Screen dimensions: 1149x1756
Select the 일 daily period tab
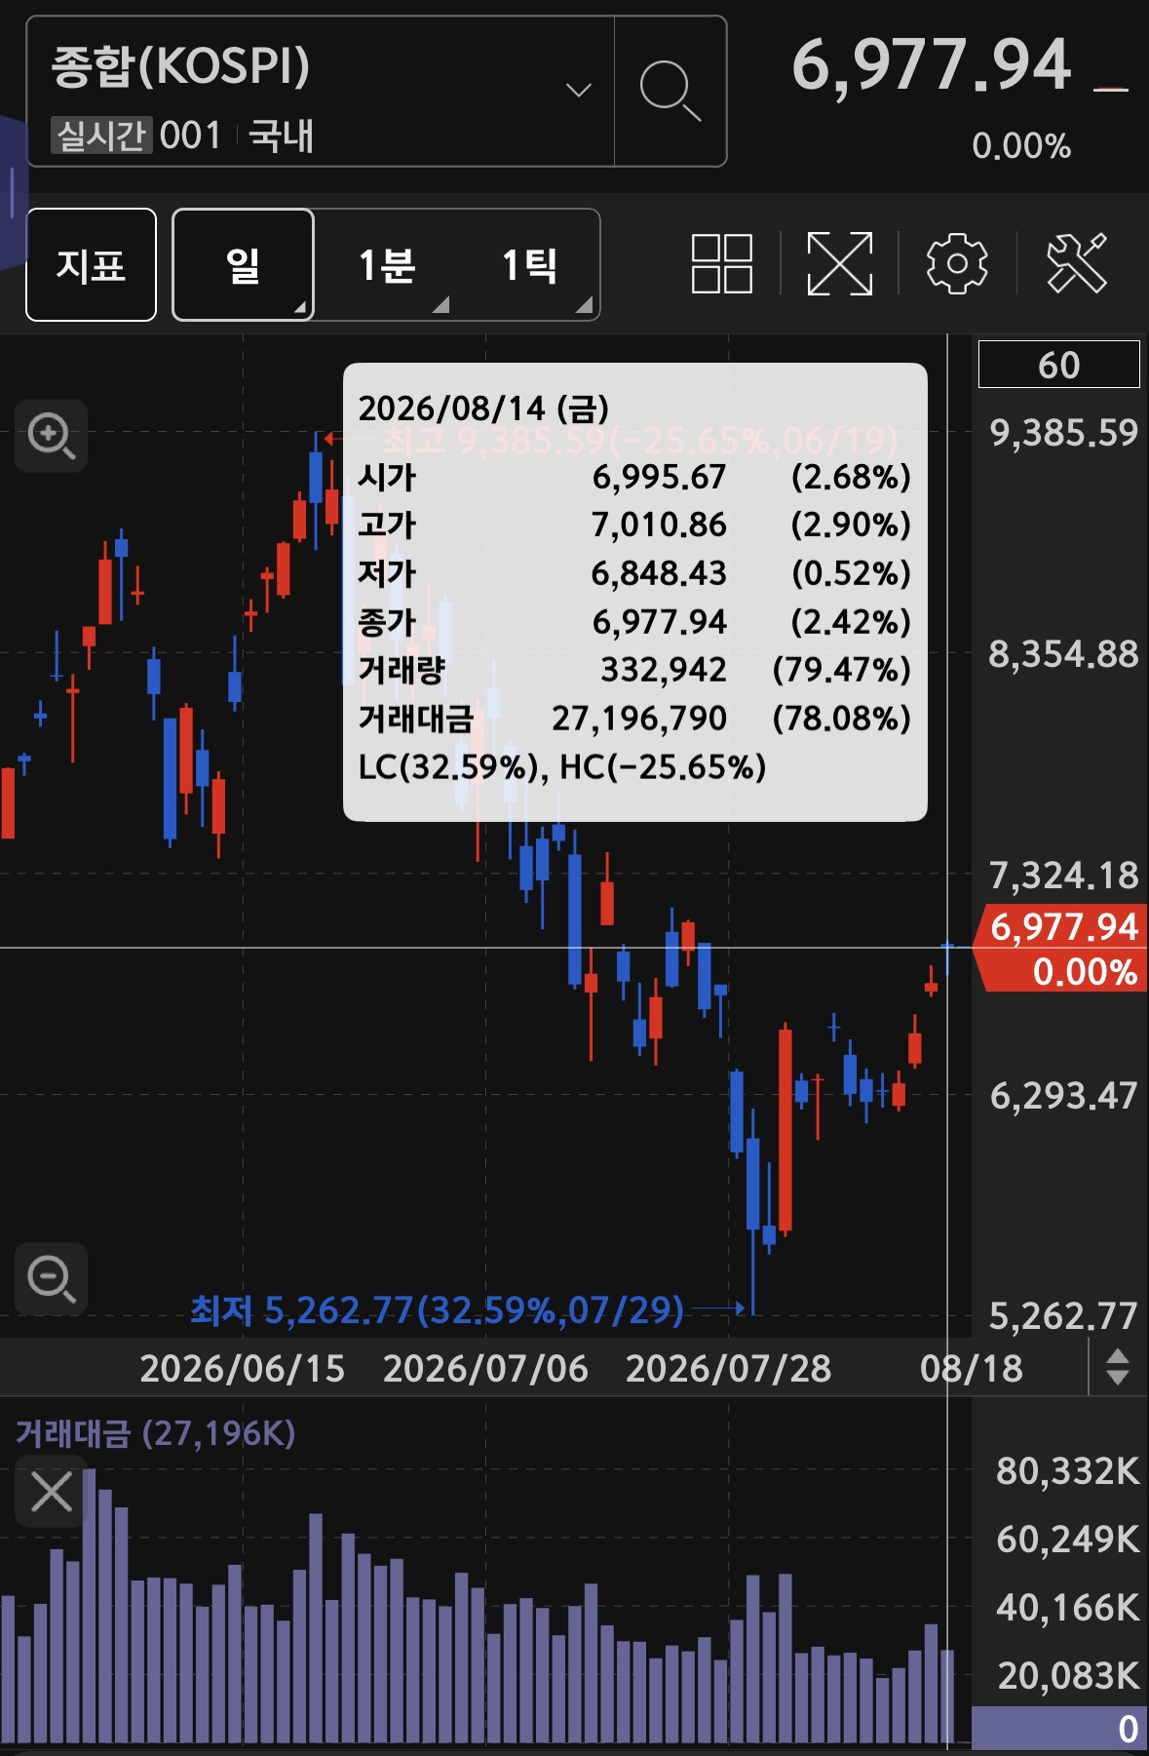[243, 264]
